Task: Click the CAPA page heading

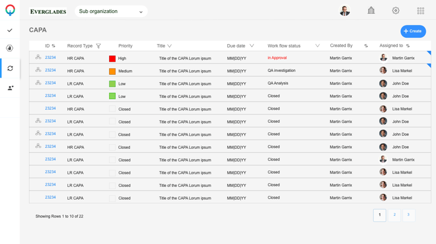Action: coord(38,30)
